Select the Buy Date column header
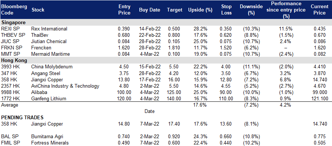This screenshot has height=146, width=332. (150, 10)
